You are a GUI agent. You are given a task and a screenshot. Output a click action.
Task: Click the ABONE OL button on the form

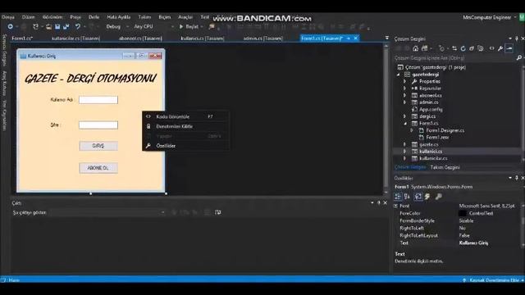point(98,168)
